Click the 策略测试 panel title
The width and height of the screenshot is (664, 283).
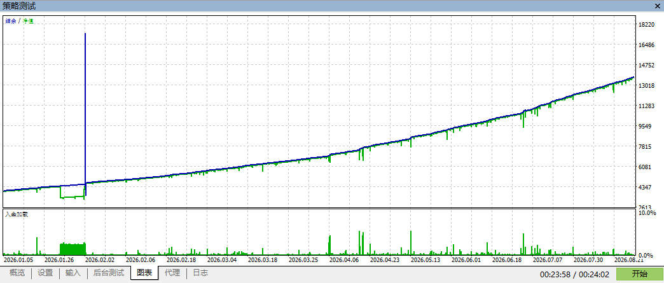coord(19,6)
